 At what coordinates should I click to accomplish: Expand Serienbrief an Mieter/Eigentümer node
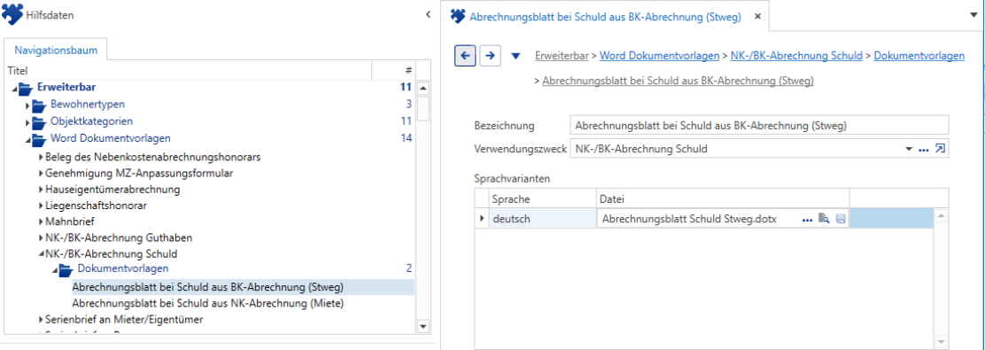coord(42,319)
